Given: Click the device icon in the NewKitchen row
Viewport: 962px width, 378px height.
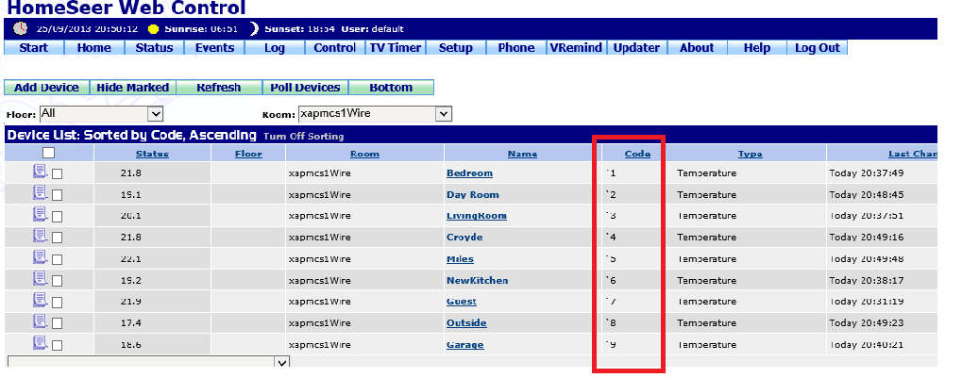Looking at the screenshot, I should (41, 279).
